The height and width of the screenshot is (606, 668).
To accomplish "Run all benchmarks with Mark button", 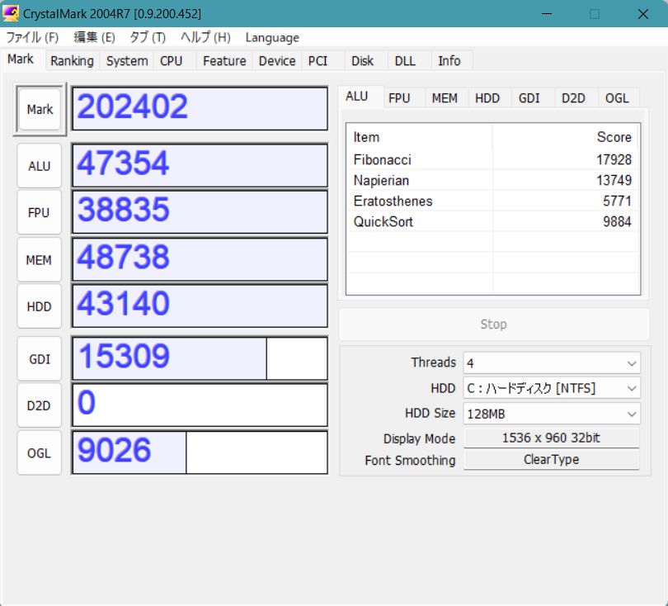I will (40, 110).
